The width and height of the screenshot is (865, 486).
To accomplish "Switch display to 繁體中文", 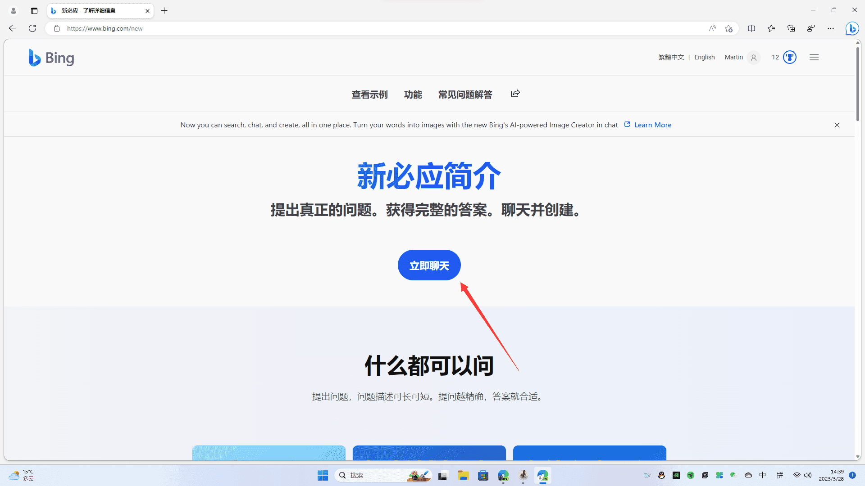I will (x=671, y=57).
